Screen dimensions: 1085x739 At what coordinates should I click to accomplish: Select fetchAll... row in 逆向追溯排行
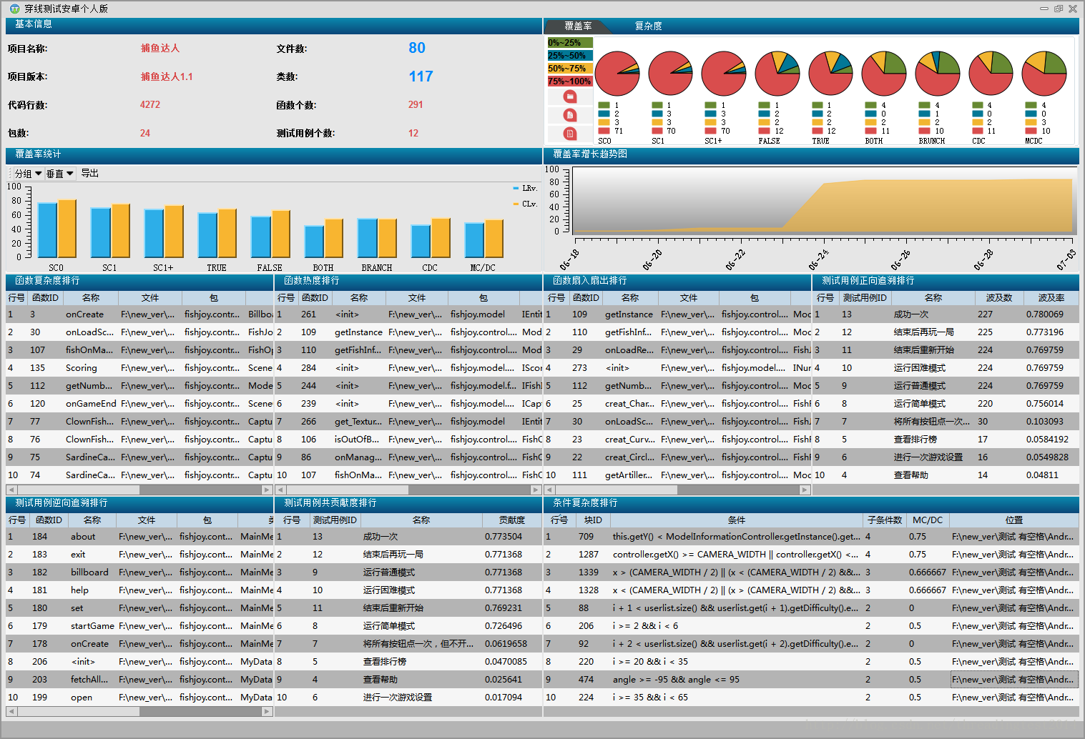(x=139, y=680)
